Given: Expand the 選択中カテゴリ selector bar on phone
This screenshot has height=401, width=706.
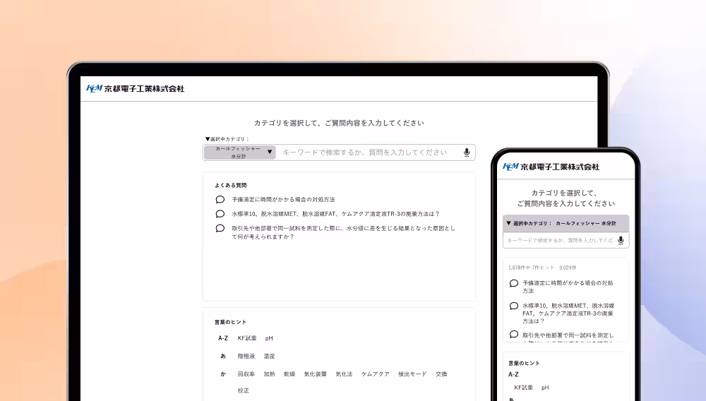Looking at the screenshot, I should tap(566, 223).
